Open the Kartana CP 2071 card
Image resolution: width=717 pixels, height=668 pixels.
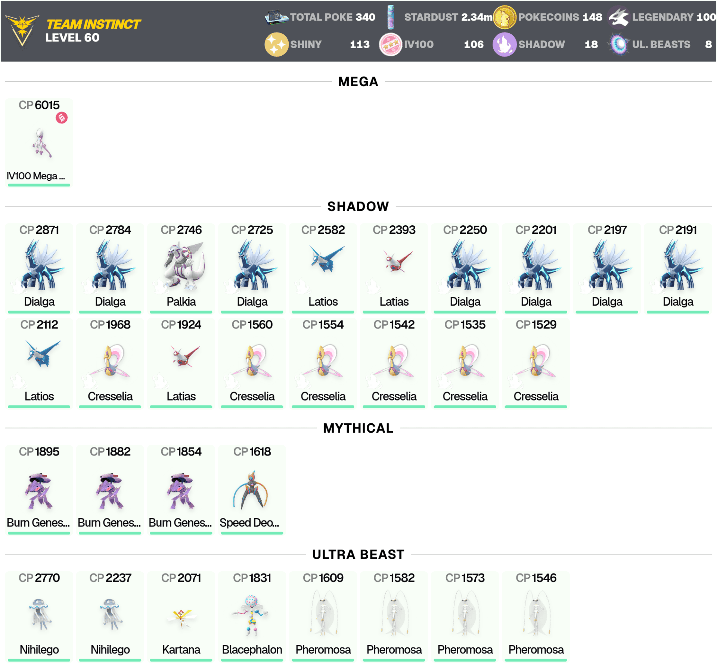click(181, 616)
